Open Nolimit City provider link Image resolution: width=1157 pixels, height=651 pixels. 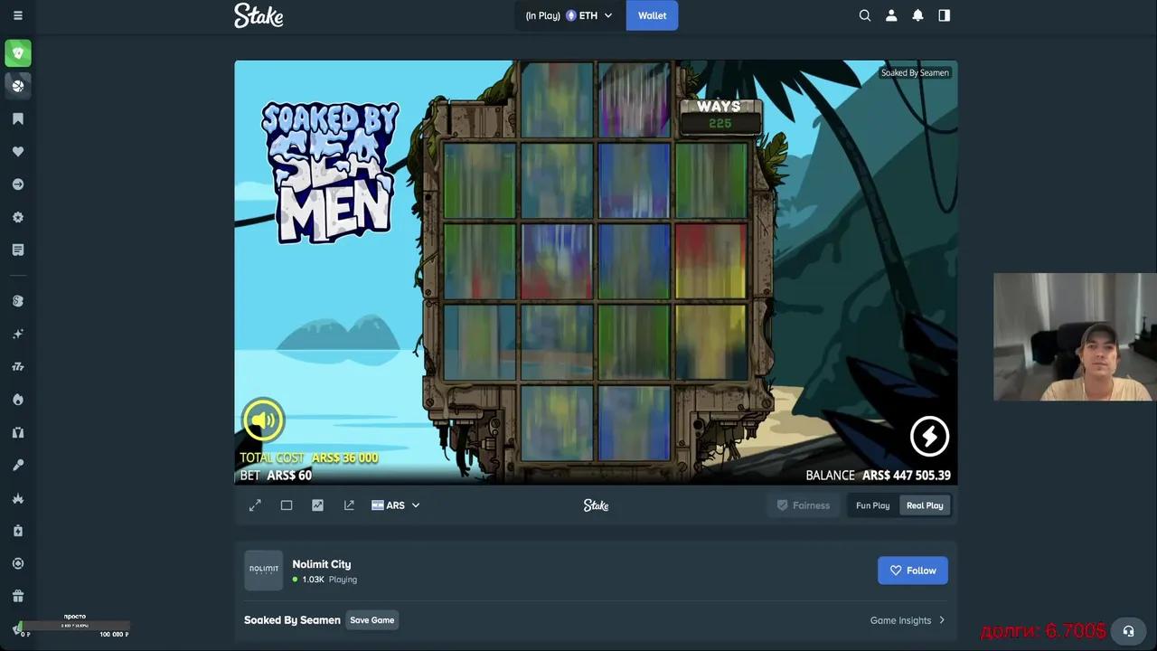pos(322,564)
